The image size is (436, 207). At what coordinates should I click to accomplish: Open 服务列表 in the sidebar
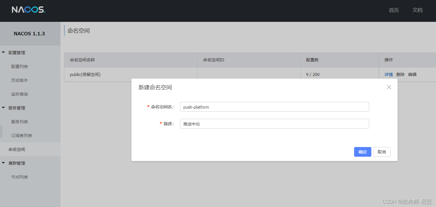[x=19, y=122]
